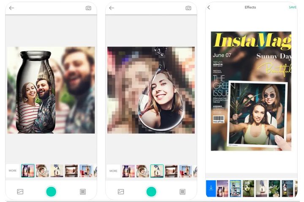Go back using the chevron on Effects screen
This screenshot has width=304, height=202.
[209, 7]
